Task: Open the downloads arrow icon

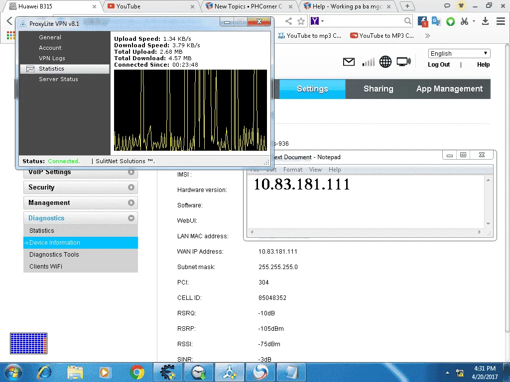Action: click(x=485, y=21)
